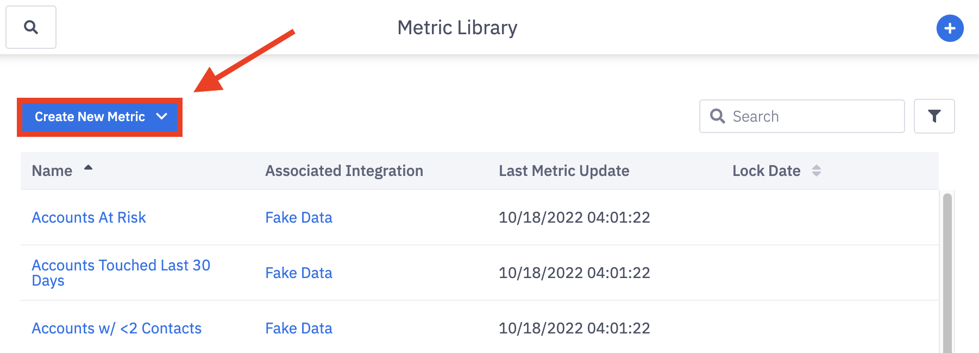This screenshot has height=353, width=979.
Task: Click Create New Metric button
Action: click(x=90, y=117)
